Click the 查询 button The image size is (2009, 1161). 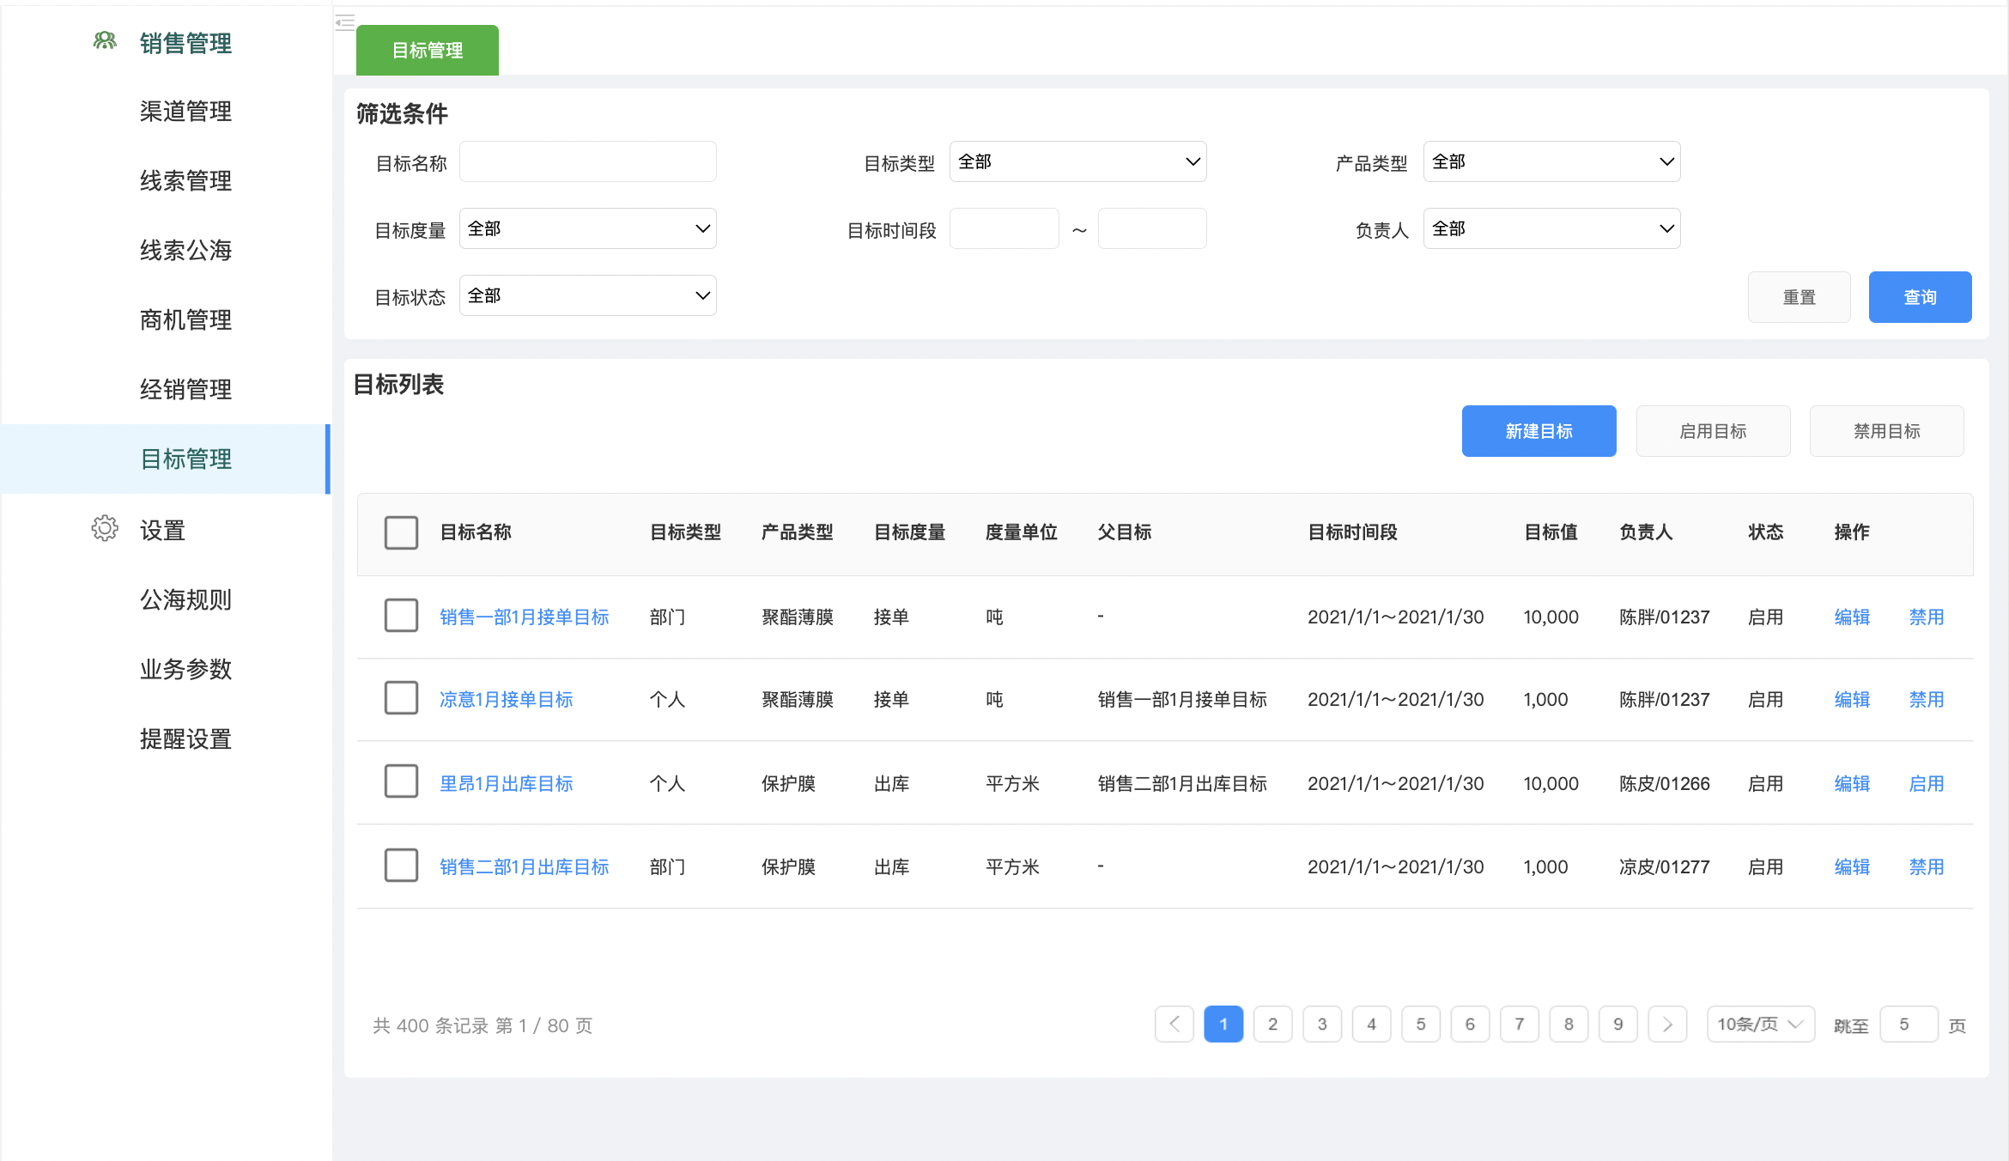tap(1920, 297)
